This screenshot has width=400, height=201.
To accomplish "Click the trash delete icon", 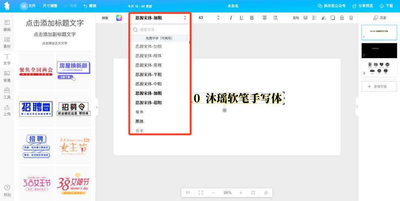I will (x=351, y=18).
